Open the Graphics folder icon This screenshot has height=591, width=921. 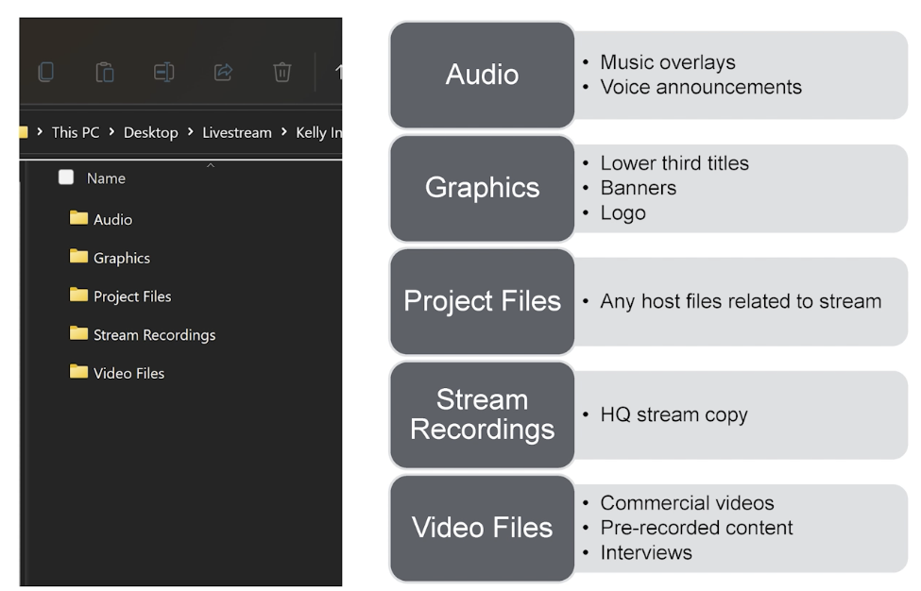(80, 258)
